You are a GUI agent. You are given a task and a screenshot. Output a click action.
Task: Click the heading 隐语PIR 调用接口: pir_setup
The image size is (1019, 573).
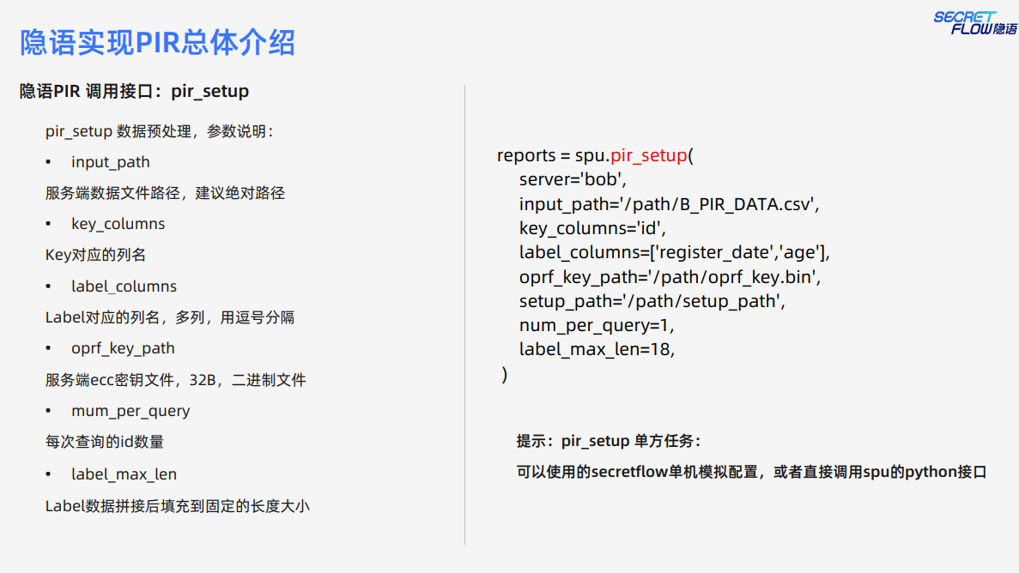(x=135, y=91)
